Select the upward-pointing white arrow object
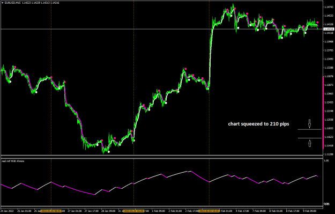This screenshot has width=335, height=214. [310, 143]
